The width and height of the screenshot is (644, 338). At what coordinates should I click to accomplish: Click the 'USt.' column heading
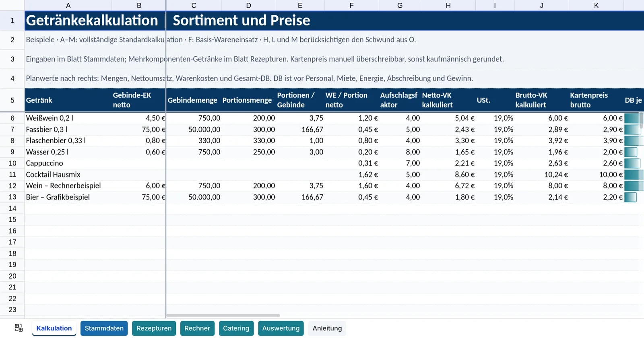(495, 100)
